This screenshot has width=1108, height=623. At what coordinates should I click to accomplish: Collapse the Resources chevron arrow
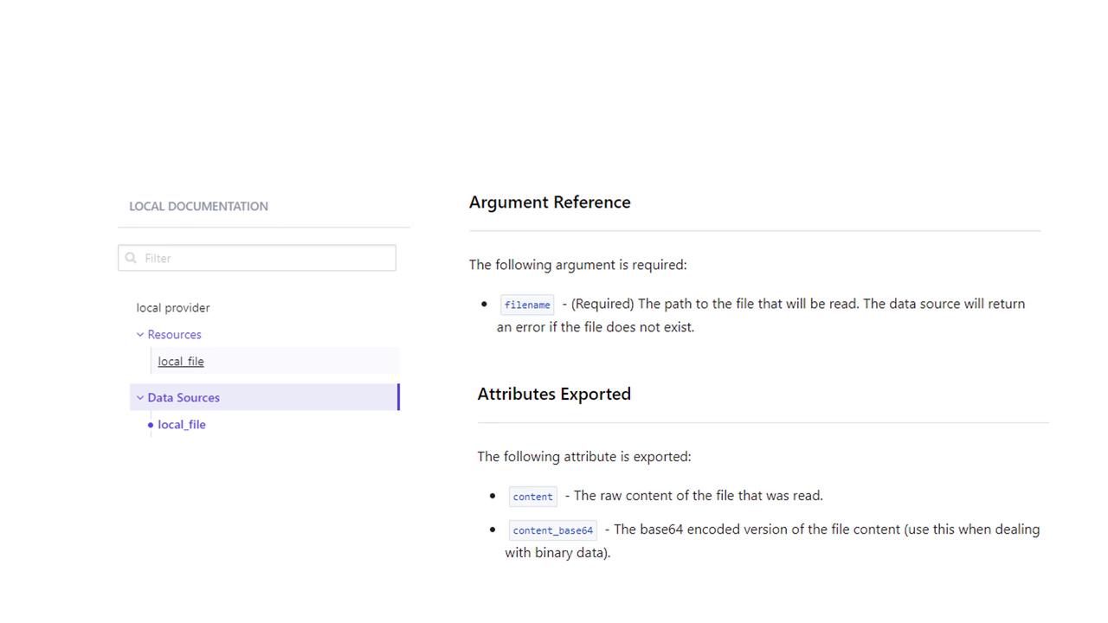[x=139, y=335]
